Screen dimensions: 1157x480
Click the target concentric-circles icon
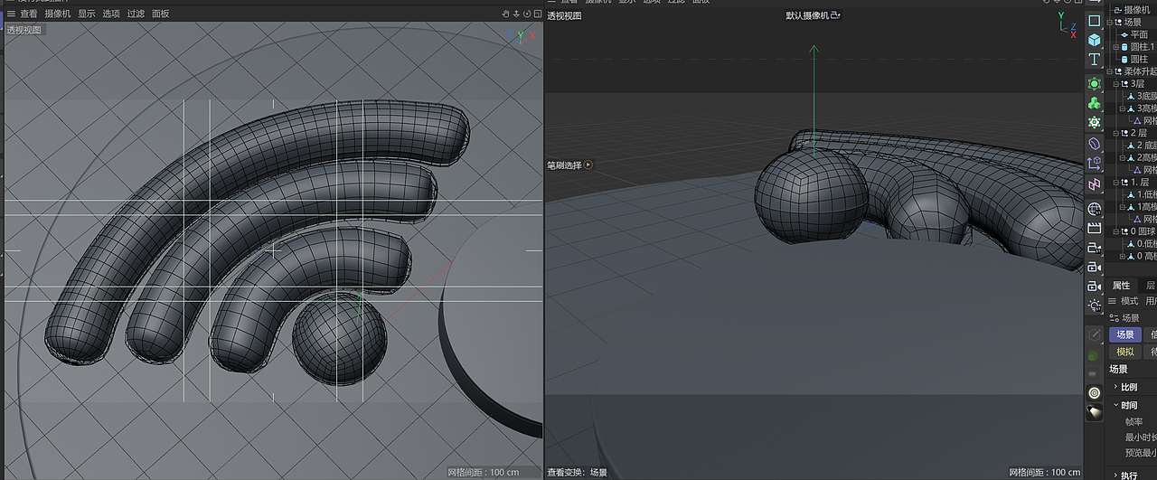click(1095, 392)
